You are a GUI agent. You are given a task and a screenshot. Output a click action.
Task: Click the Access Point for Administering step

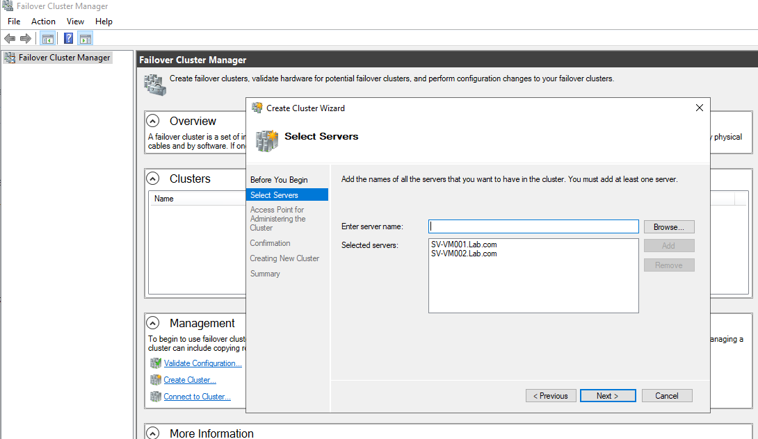tap(278, 219)
